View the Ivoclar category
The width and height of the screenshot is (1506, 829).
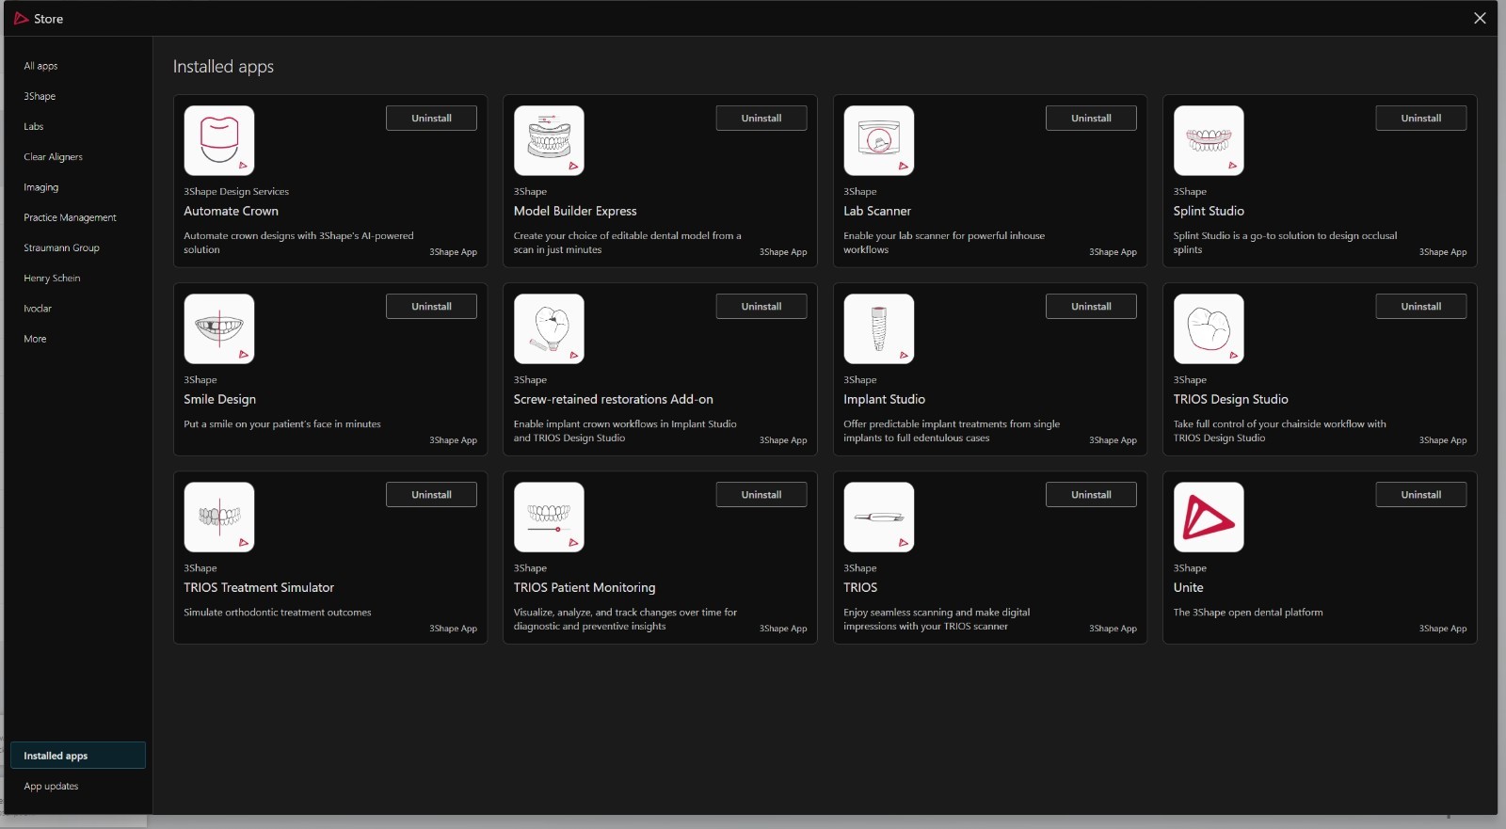tap(38, 308)
